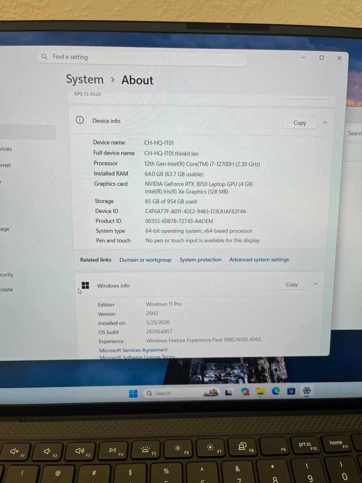Copy the Device info details
This screenshot has width=362, height=483.
(300, 123)
